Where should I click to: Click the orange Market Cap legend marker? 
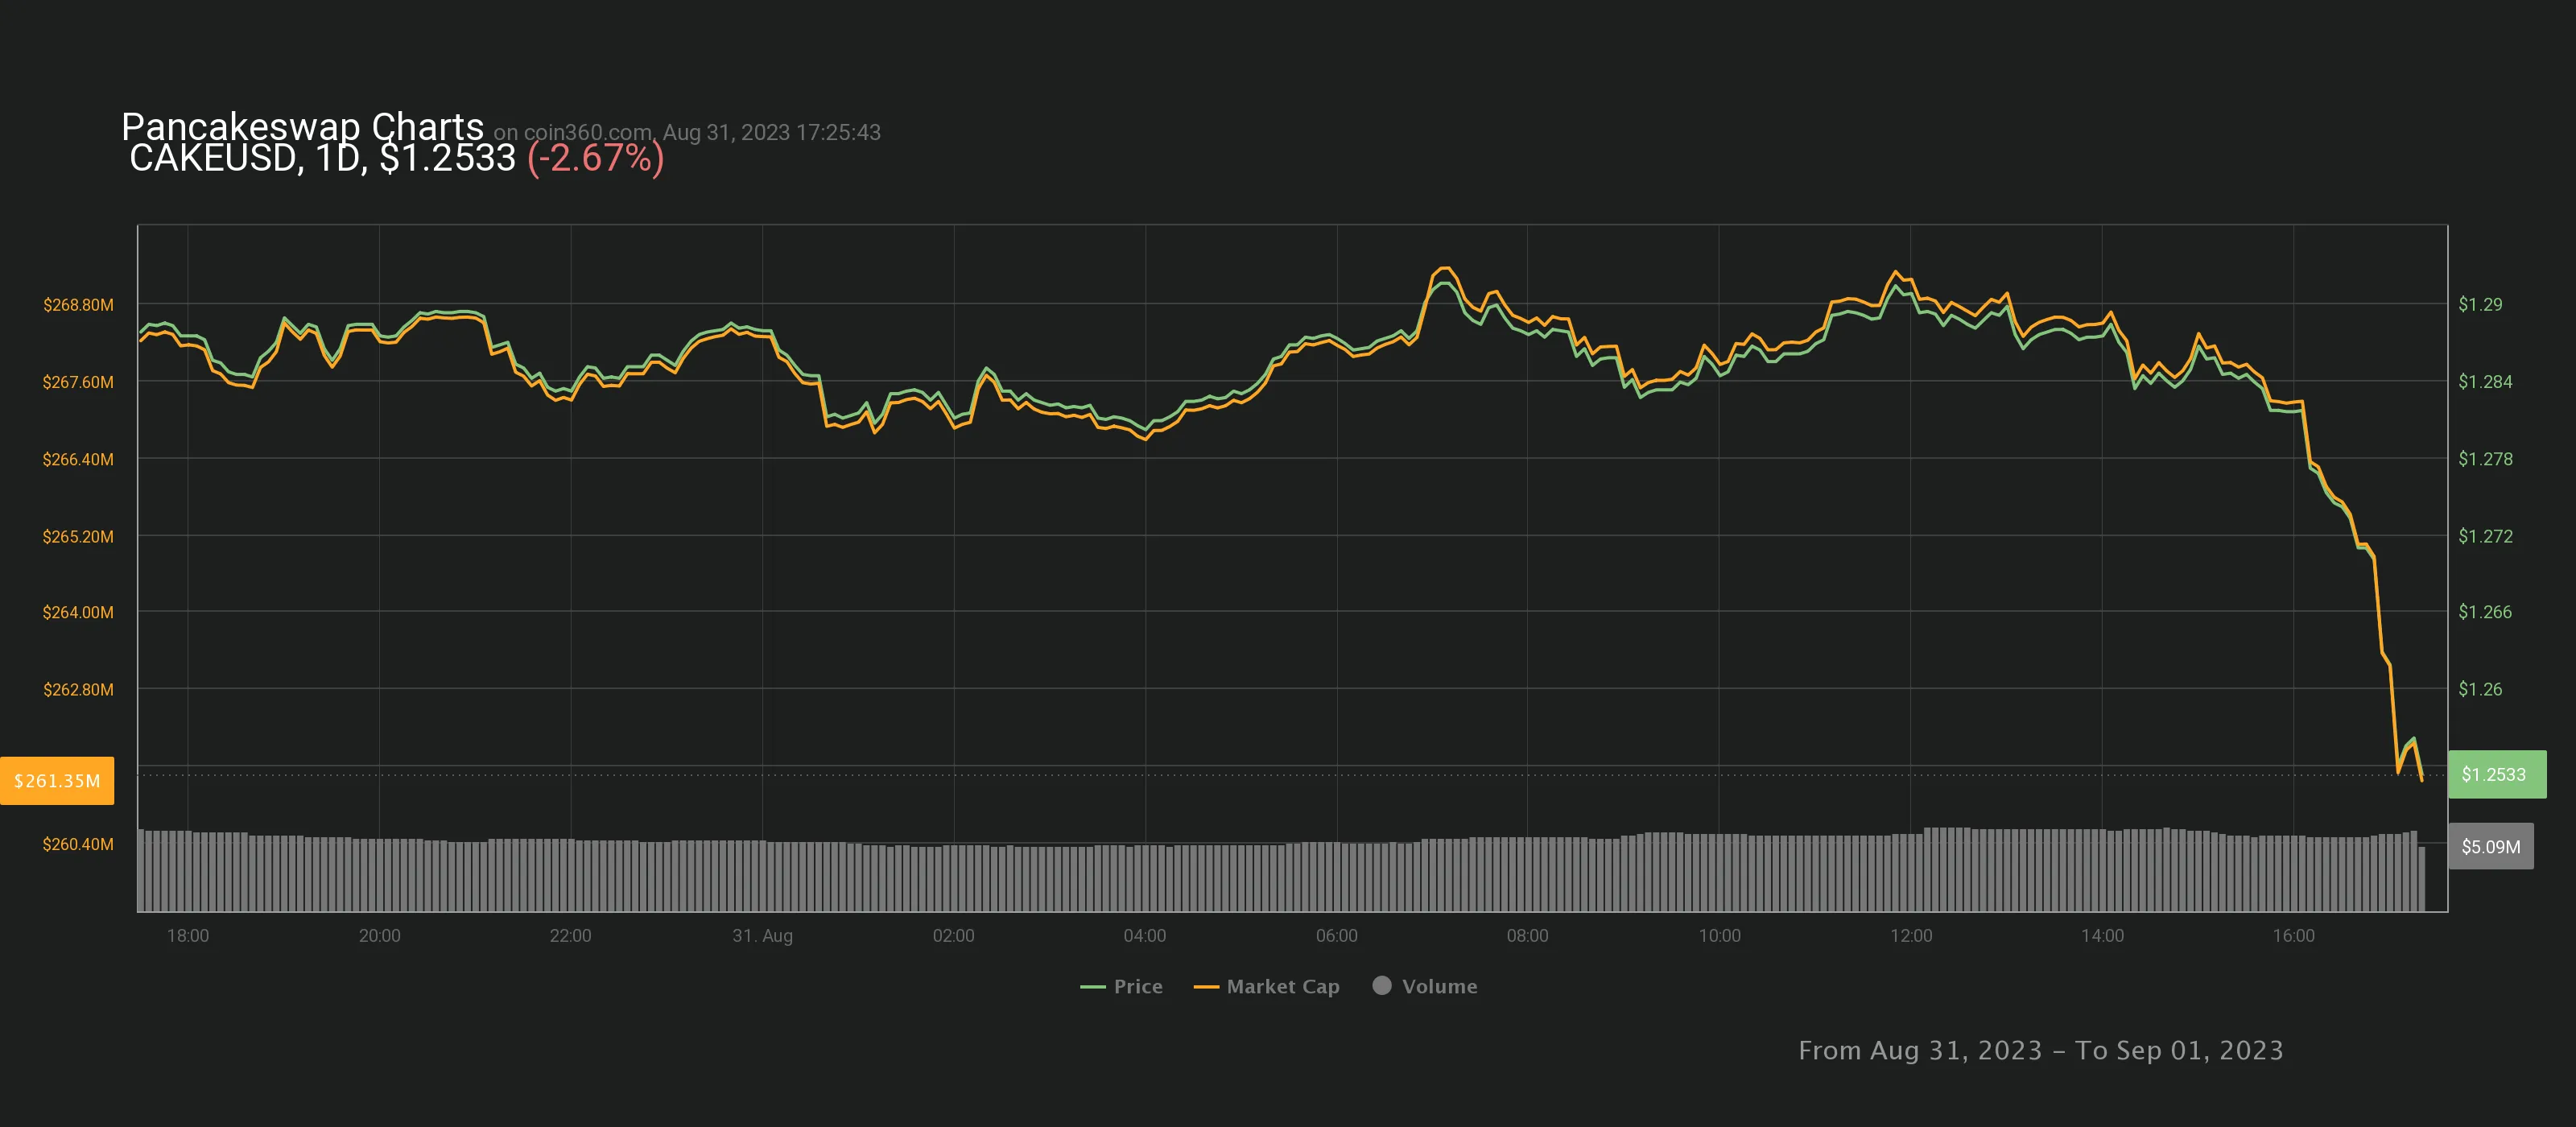click(x=1206, y=987)
